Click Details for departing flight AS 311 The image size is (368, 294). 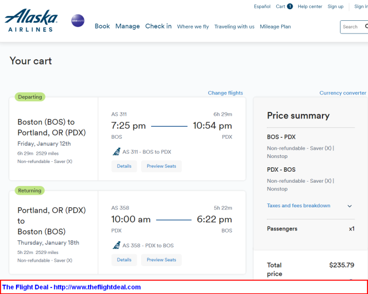point(124,166)
